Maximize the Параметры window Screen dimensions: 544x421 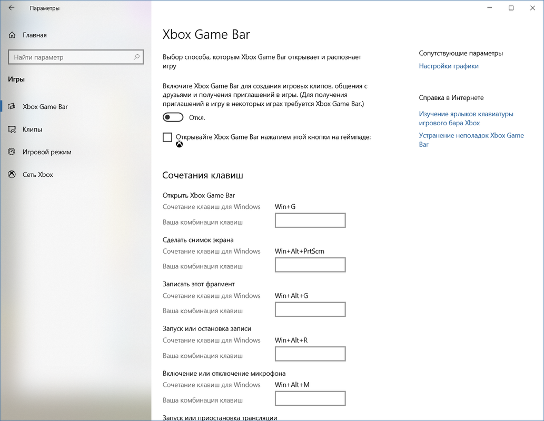pyautogui.click(x=511, y=8)
